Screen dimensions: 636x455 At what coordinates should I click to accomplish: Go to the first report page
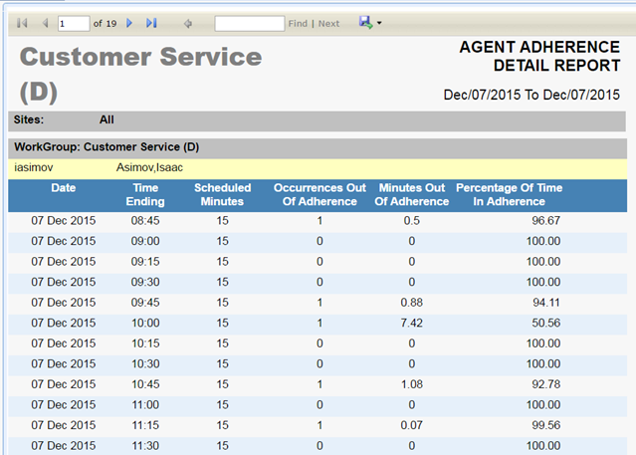[x=22, y=23]
